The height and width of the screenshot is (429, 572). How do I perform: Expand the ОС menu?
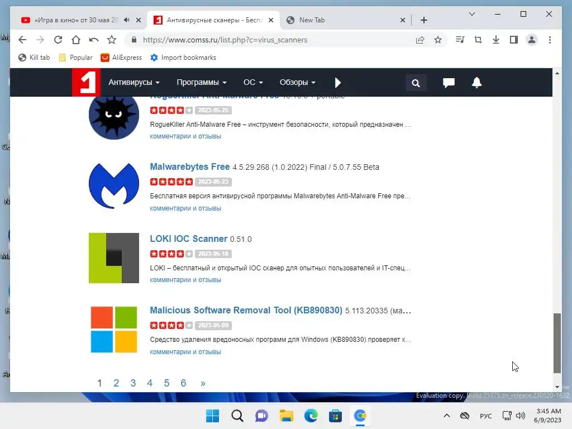point(253,83)
